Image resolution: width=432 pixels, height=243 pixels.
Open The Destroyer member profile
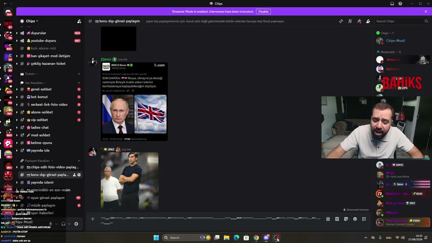[403, 222]
